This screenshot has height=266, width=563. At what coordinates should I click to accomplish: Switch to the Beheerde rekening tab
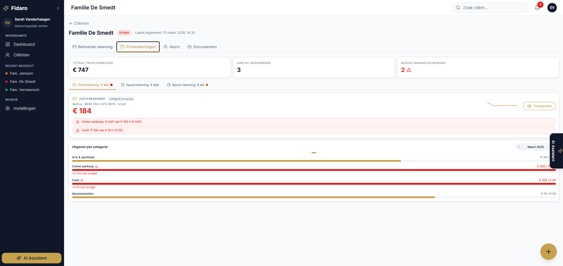tap(93, 47)
